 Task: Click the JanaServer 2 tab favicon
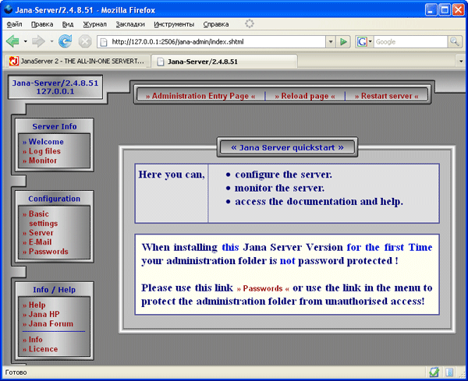pyautogui.click(x=14, y=61)
